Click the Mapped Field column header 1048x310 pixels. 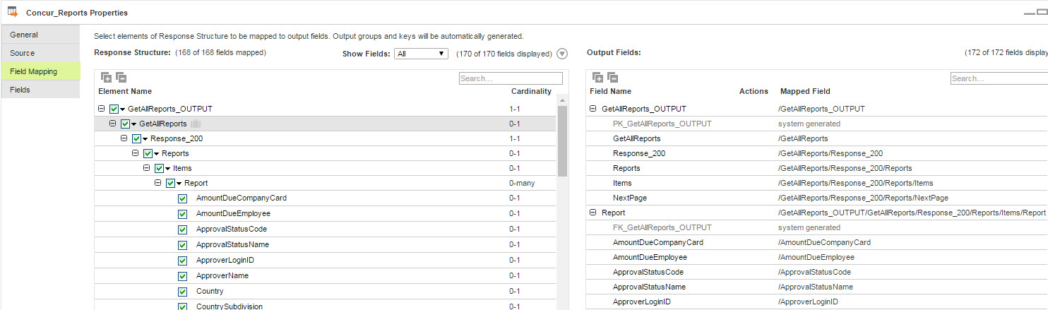pyautogui.click(x=805, y=91)
